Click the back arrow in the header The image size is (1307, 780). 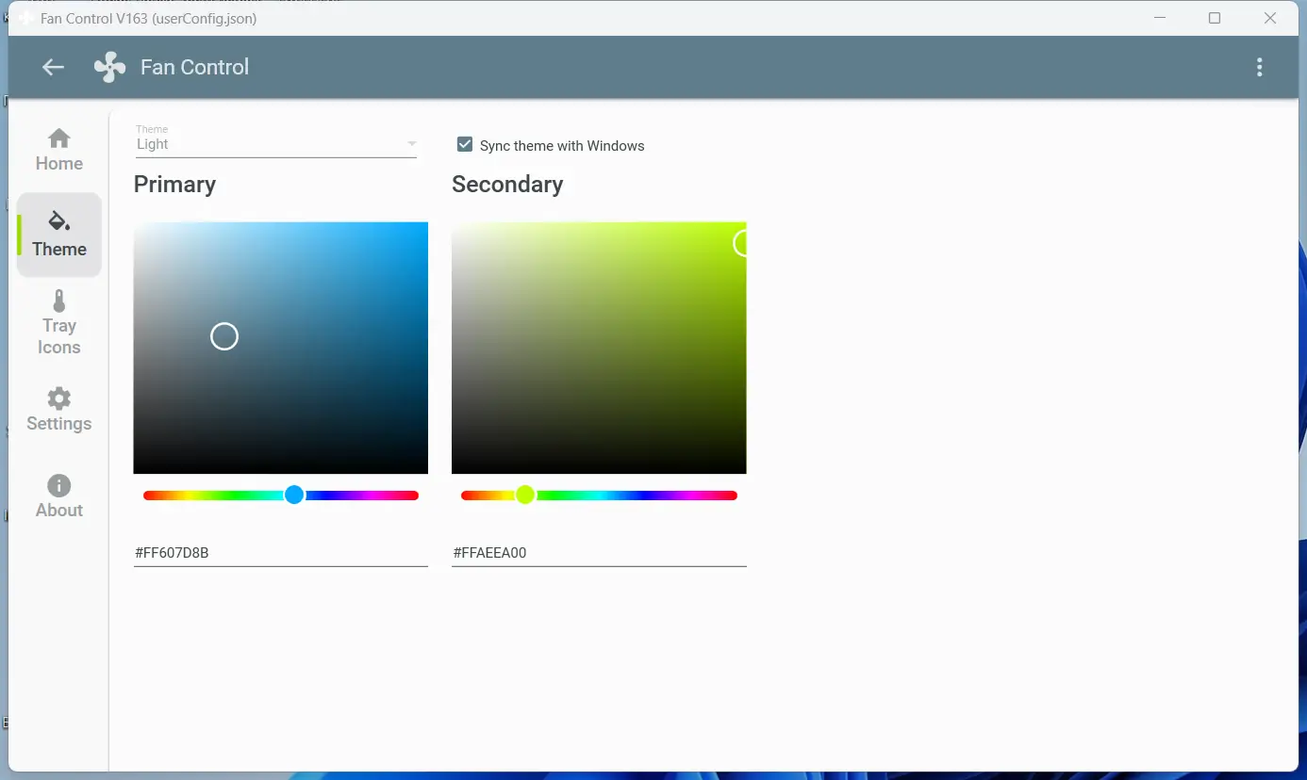point(53,67)
